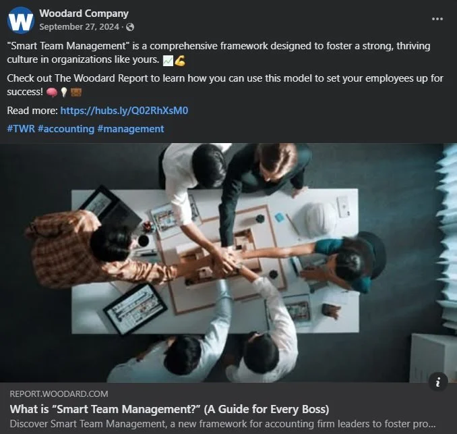Image resolution: width=457 pixels, height=434 pixels.
Task: Click the REPORT.WOODARD.COM source domain
Action: (59, 394)
